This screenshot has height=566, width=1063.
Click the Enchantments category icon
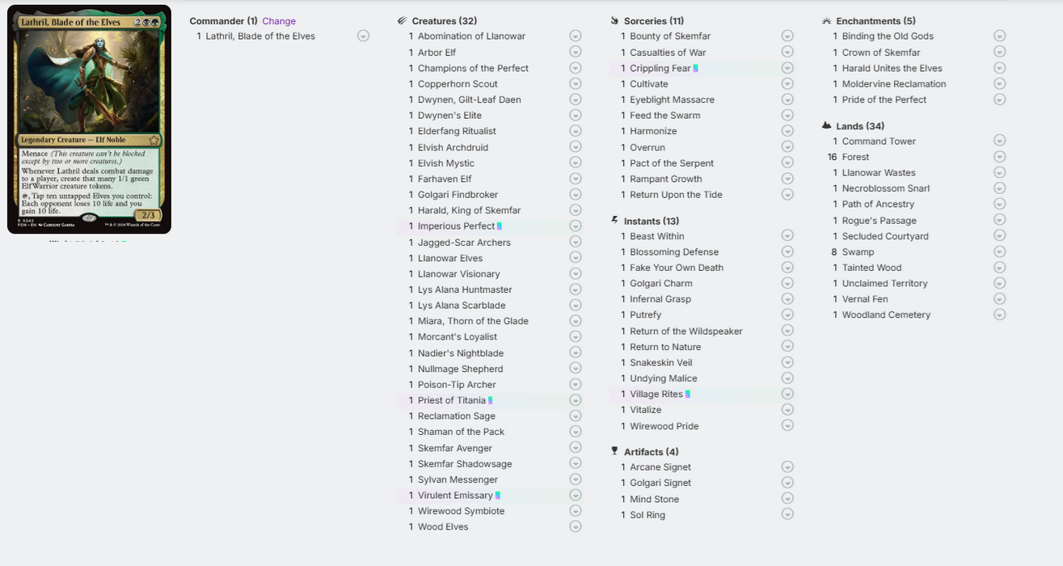pos(826,21)
